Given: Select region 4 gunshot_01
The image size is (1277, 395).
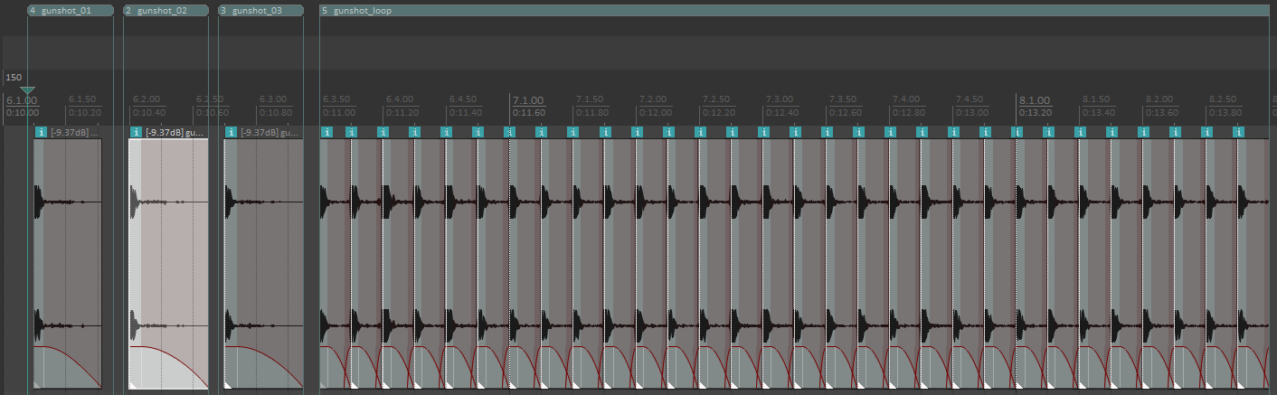Looking at the screenshot, I should coord(71,11).
